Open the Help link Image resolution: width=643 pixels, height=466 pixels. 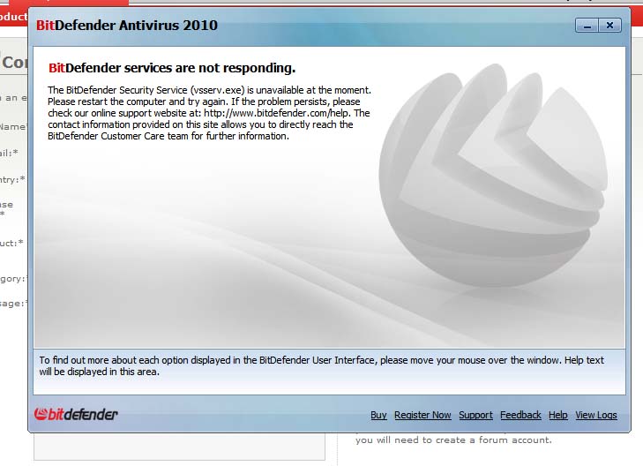[557, 415]
